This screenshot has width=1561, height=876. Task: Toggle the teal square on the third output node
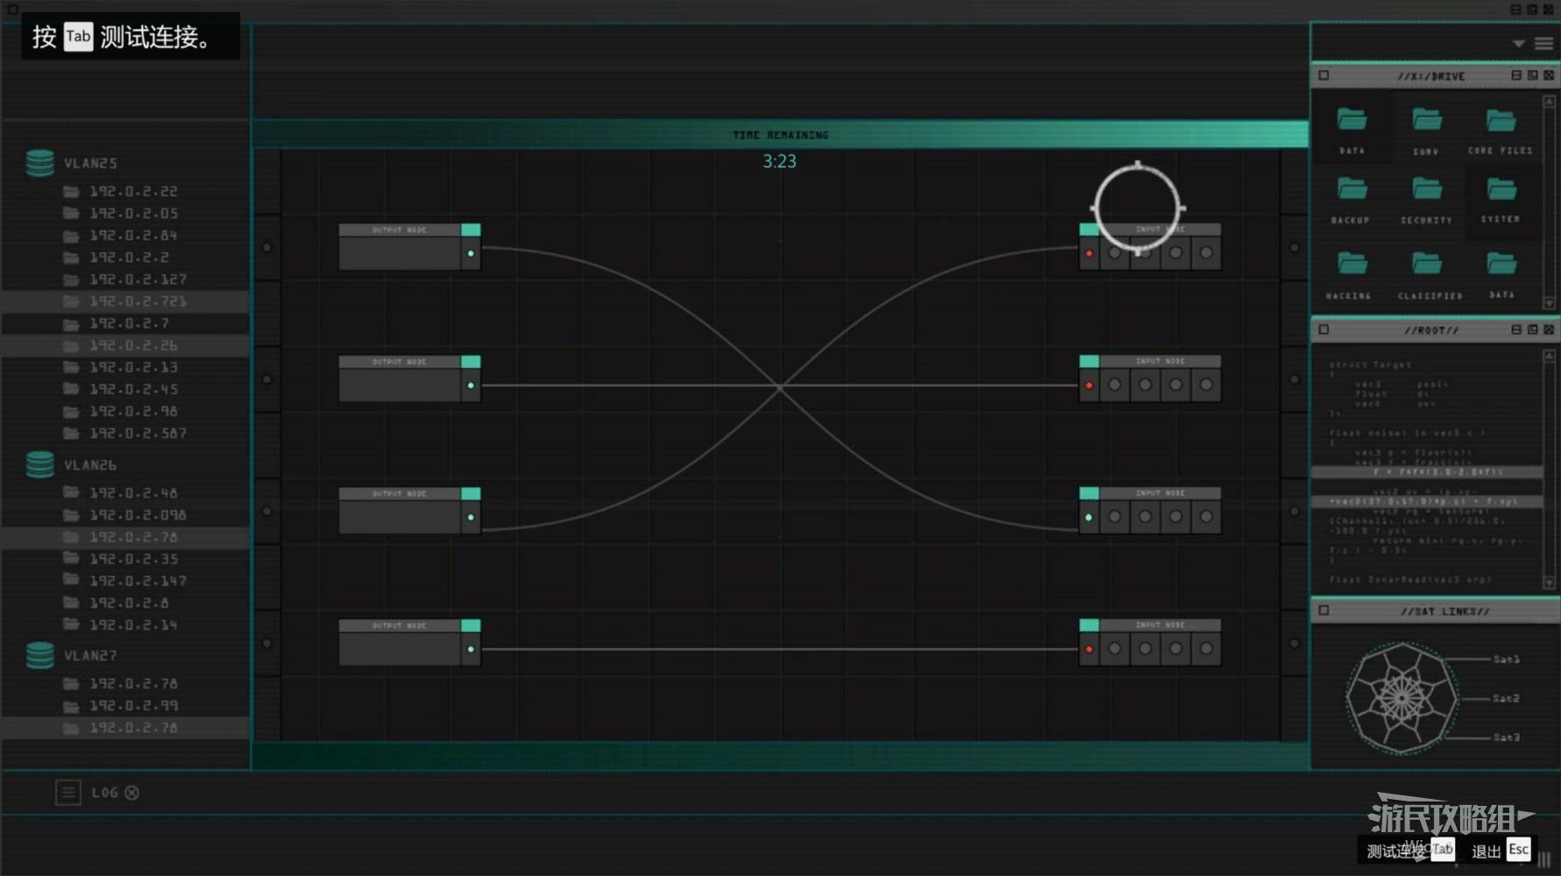point(471,493)
